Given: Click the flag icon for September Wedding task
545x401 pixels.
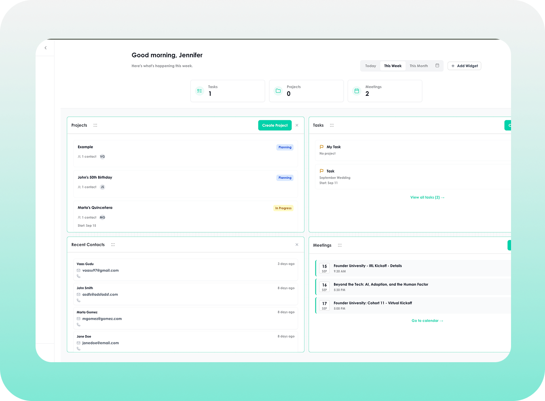Looking at the screenshot, I should (321, 171).
